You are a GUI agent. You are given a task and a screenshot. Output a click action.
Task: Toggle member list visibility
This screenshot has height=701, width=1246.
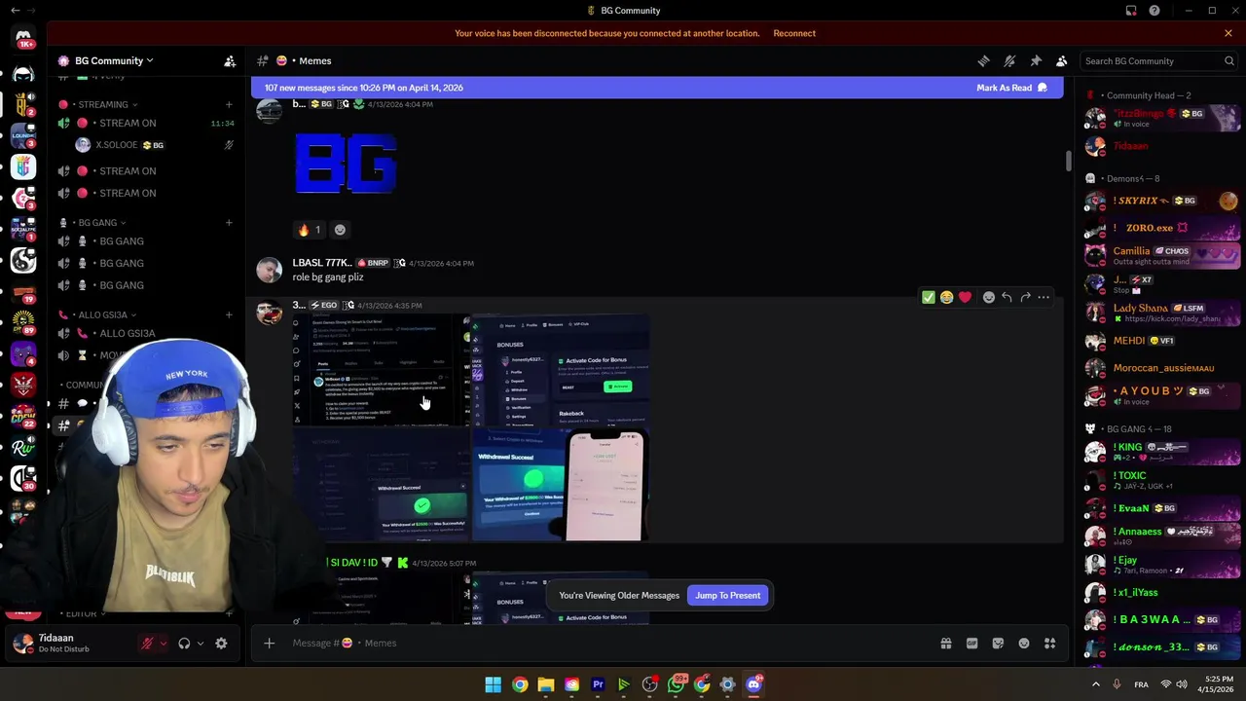tap(1062, 60)
